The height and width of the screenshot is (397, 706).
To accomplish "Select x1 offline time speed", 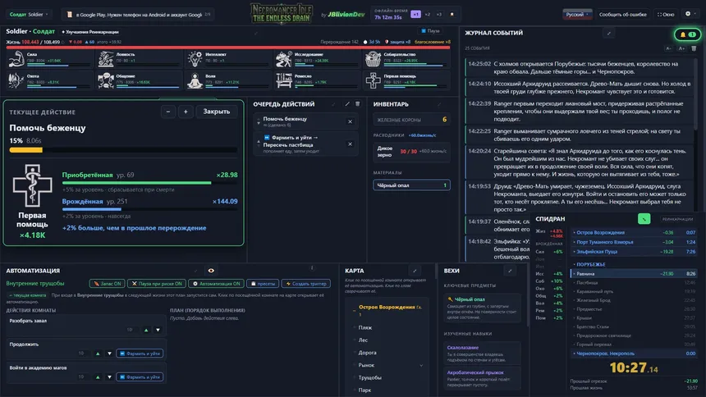I will [x=415, y=15].
